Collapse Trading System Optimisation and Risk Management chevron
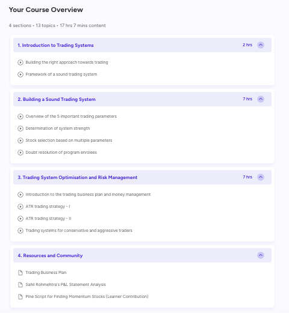Image resolution: width=289 pixels, height=313 pixels. pos(261,177)
